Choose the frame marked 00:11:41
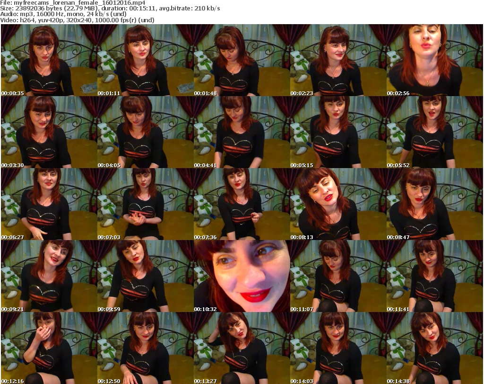Viewport: 484px width, 384px height. tap(435, 277)
